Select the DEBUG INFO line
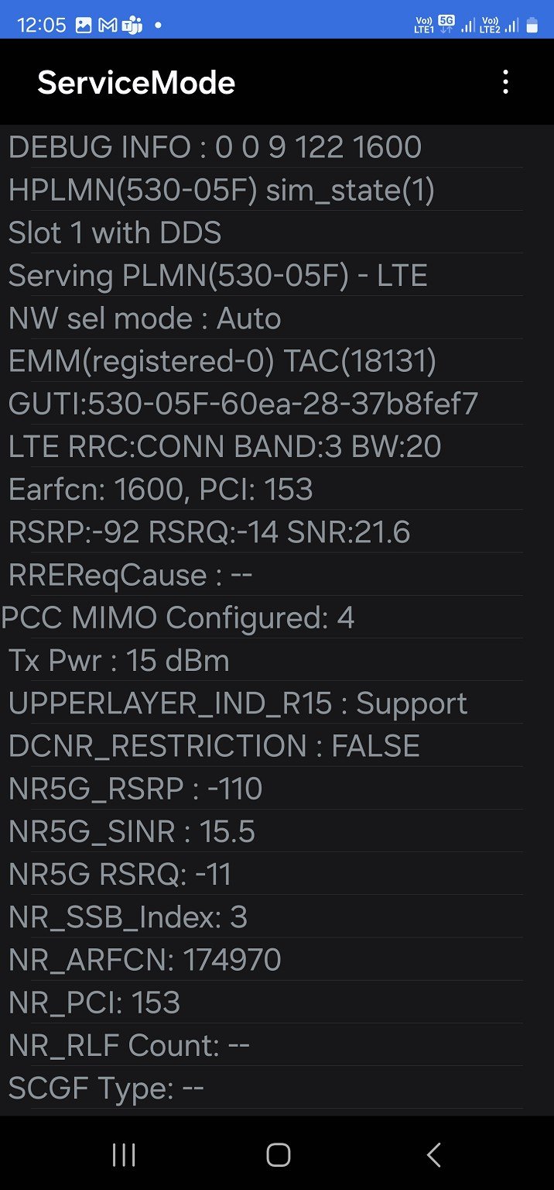The height and width of the screenshot is (1190, 554). point(263,146)
